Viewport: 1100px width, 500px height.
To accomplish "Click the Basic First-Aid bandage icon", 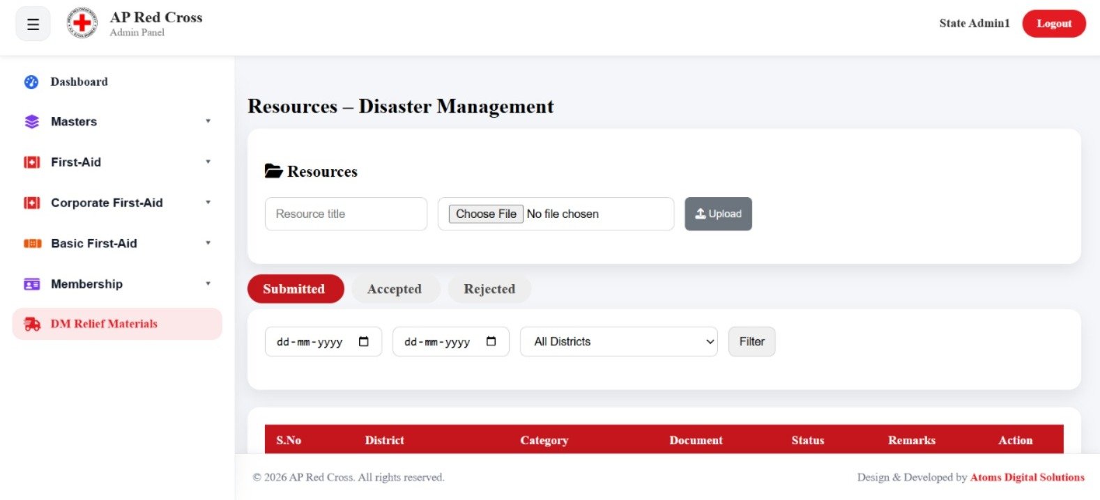I will [x=33, y=244].
